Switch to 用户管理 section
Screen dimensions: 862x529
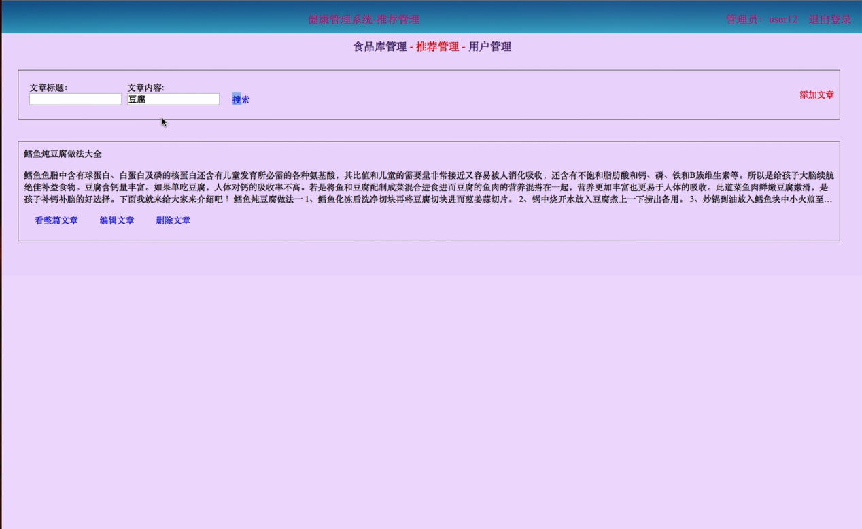[x=489, y=47]
